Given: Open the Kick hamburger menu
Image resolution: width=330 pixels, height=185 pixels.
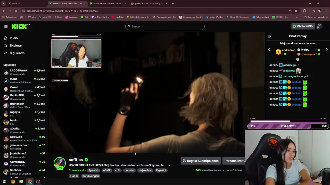Looking at the screenshot, I should 6,26.
